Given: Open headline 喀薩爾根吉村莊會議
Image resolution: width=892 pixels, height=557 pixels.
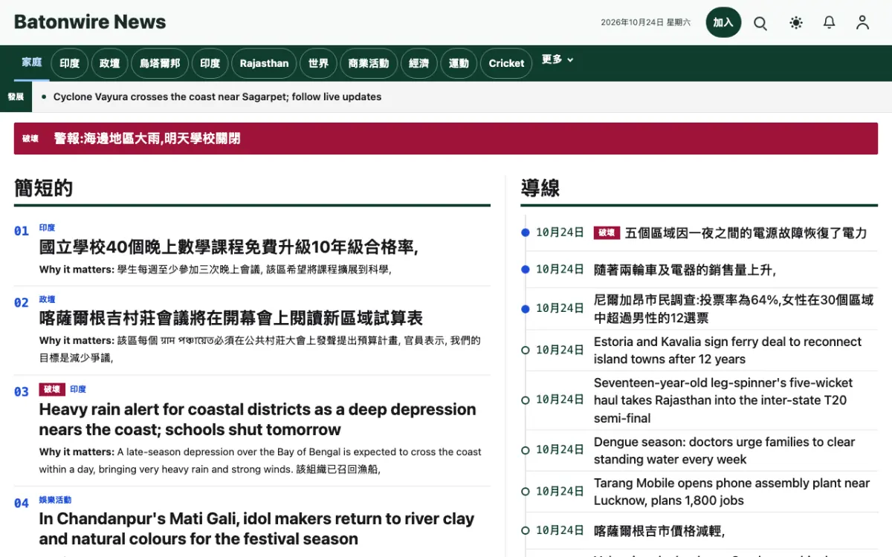Looking at the screenshot, I should click(x=231, y=318).
